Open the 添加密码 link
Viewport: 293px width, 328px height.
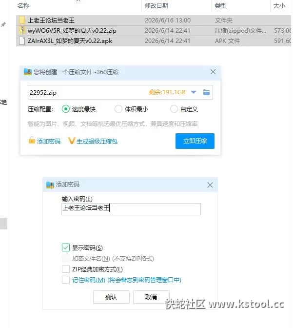[x=49, y=142]
